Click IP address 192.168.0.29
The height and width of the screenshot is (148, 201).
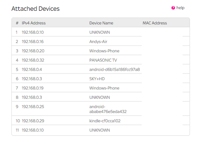pos(33,121)
